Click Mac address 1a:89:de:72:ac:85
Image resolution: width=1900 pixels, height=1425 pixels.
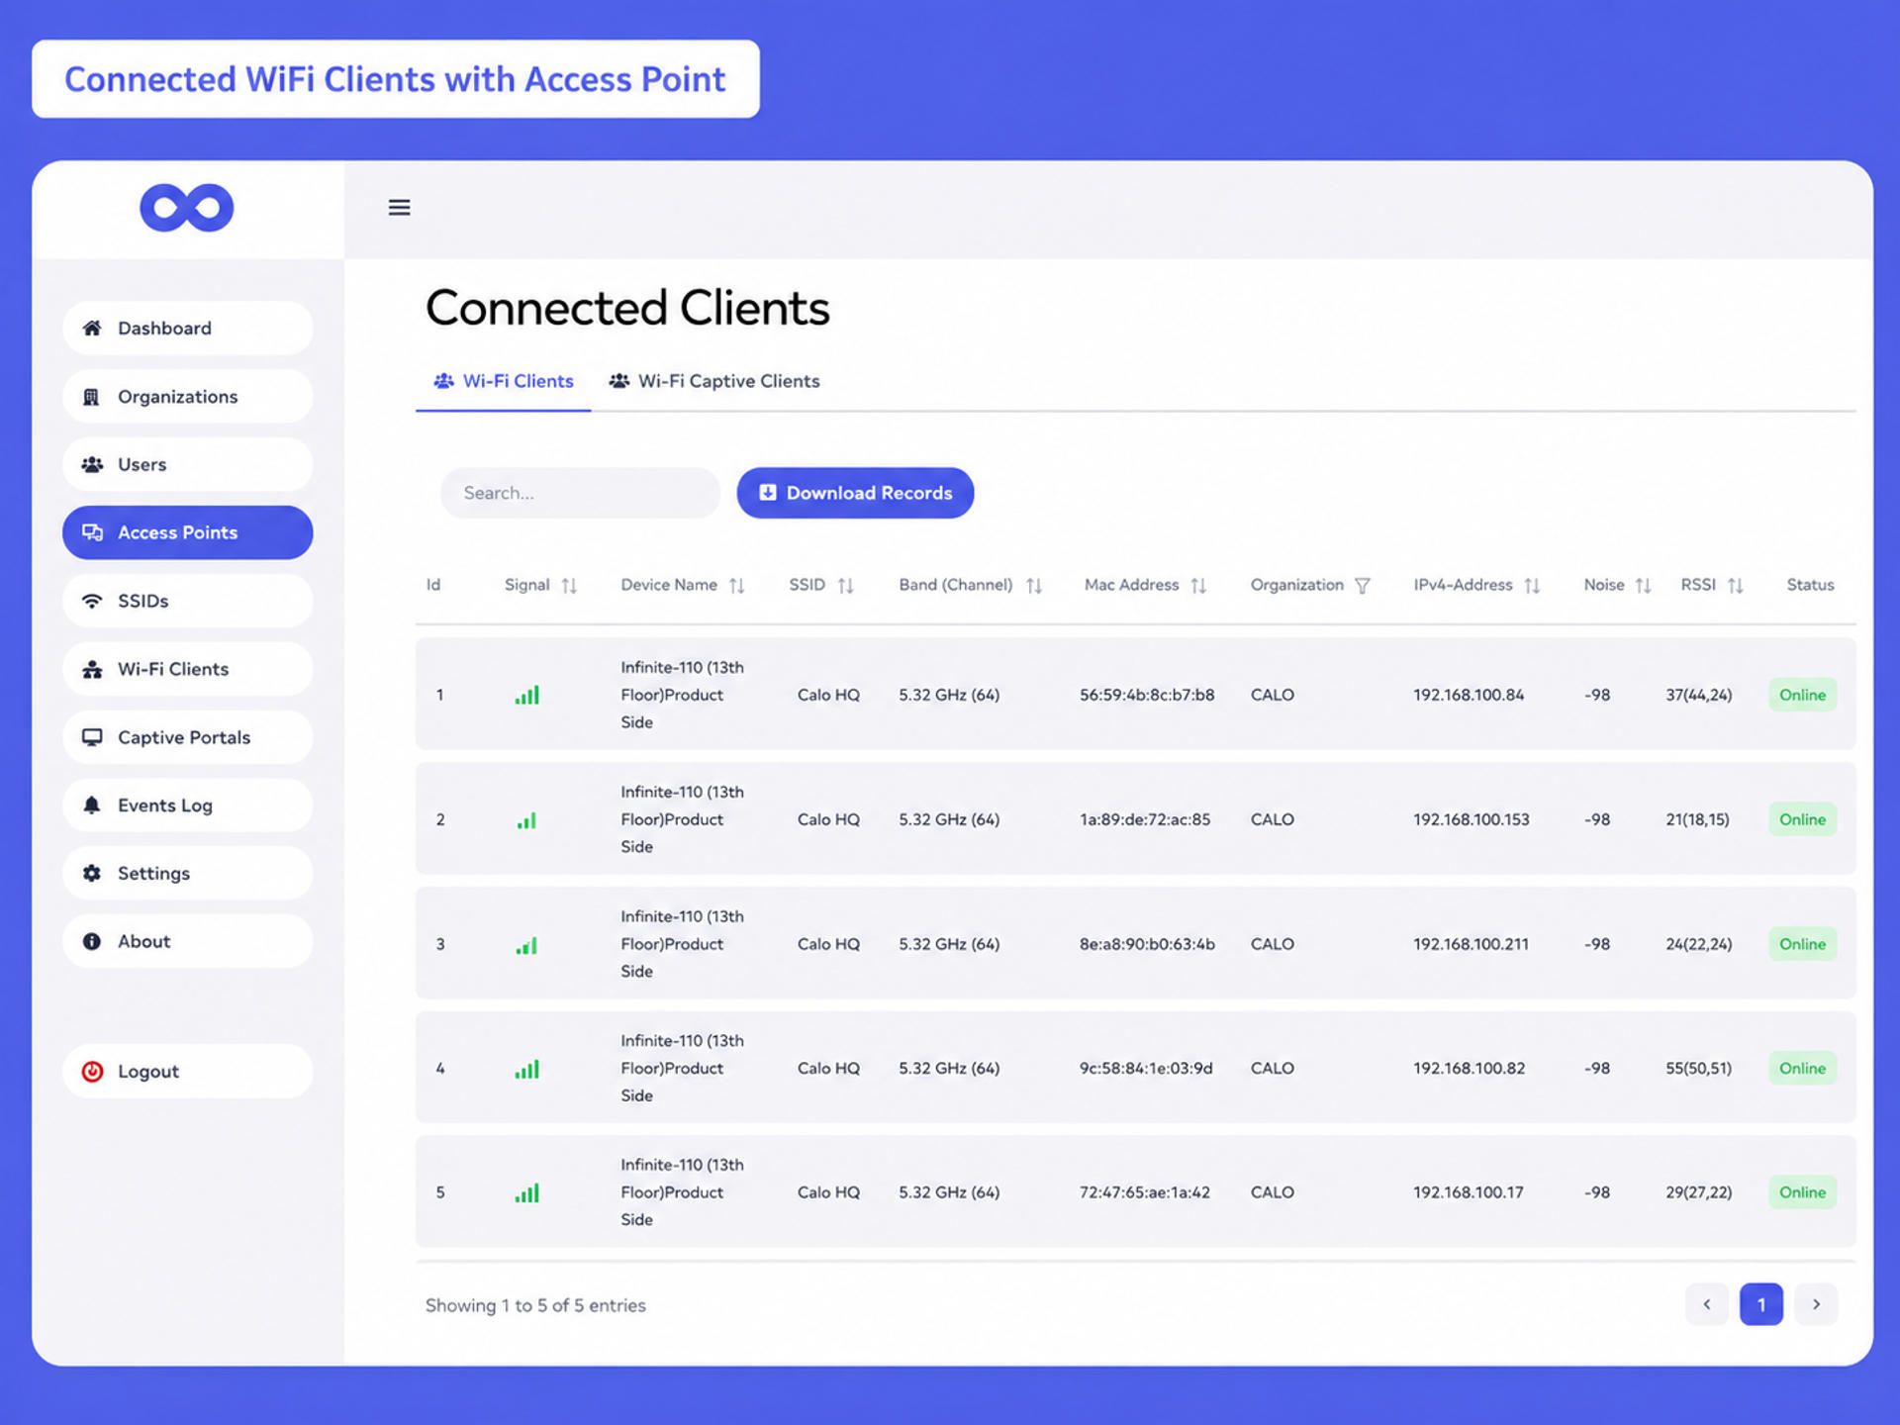(1145, 819)
